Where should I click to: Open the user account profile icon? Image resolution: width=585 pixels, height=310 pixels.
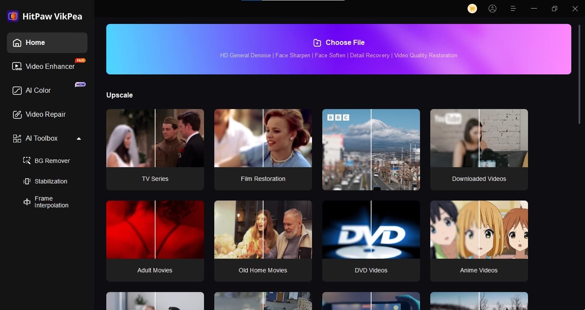(x=492, y=9)
